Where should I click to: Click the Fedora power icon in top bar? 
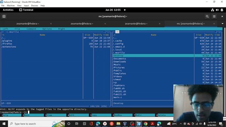222,10
